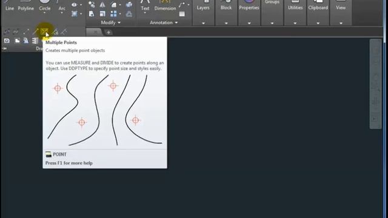Click the Explode tool icon
The height and width of the screenshot is (218, 388).
129,4
